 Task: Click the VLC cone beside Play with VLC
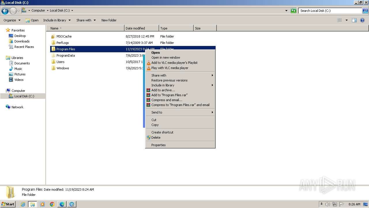(x=149, y=68)
